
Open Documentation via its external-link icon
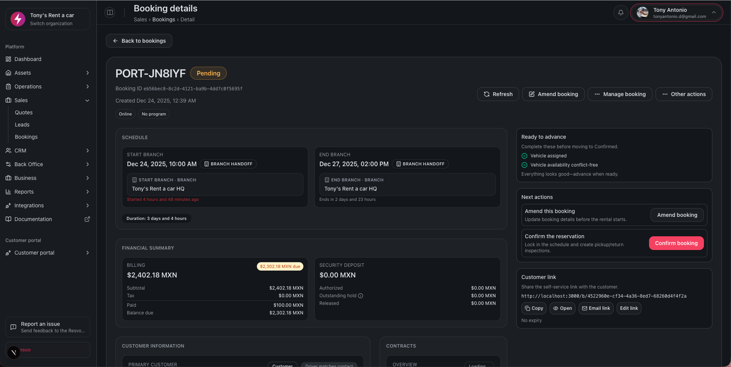coord(87,219)
